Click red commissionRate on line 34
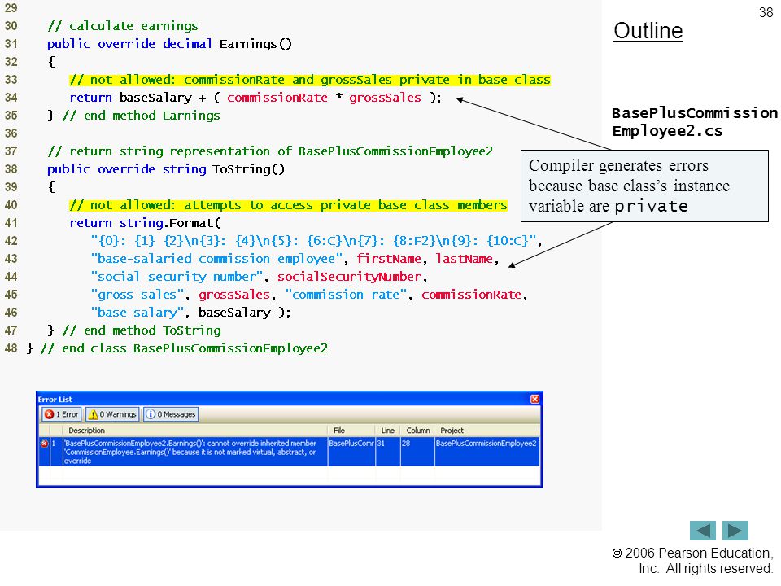 pos(277,98)
